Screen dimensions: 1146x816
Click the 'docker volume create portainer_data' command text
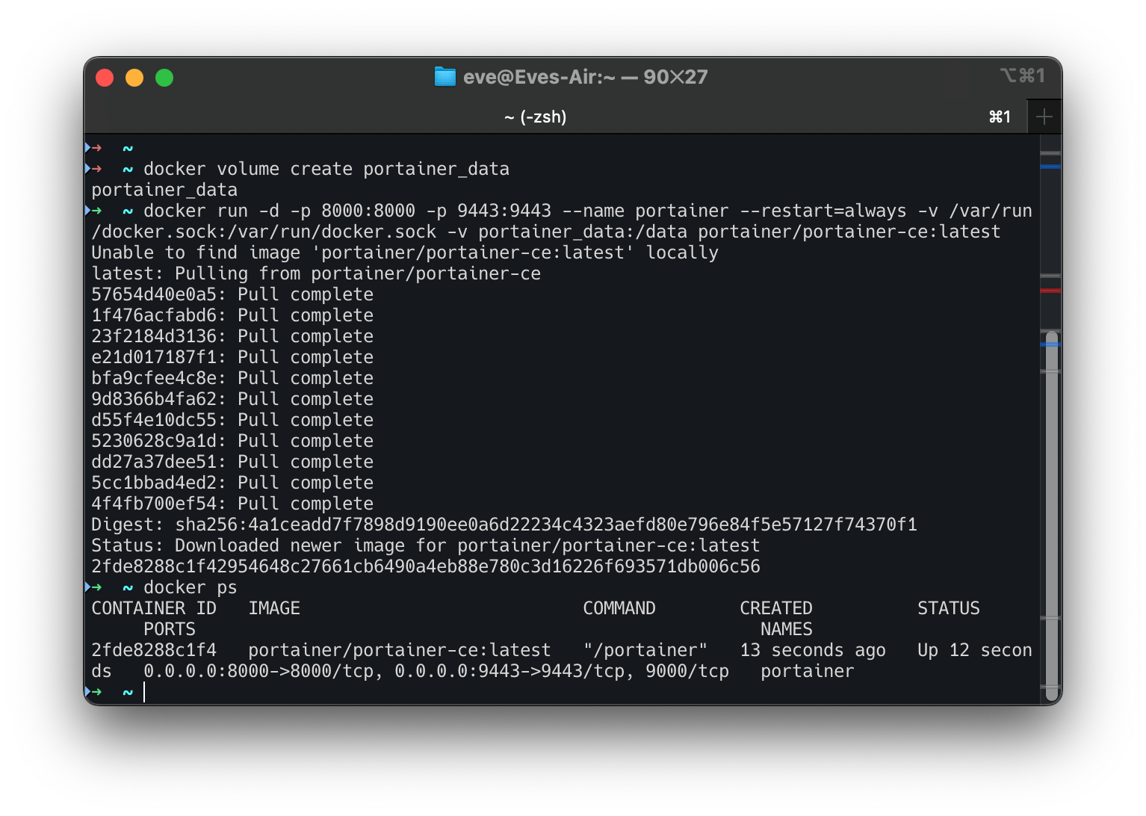[x=326, y=169]
